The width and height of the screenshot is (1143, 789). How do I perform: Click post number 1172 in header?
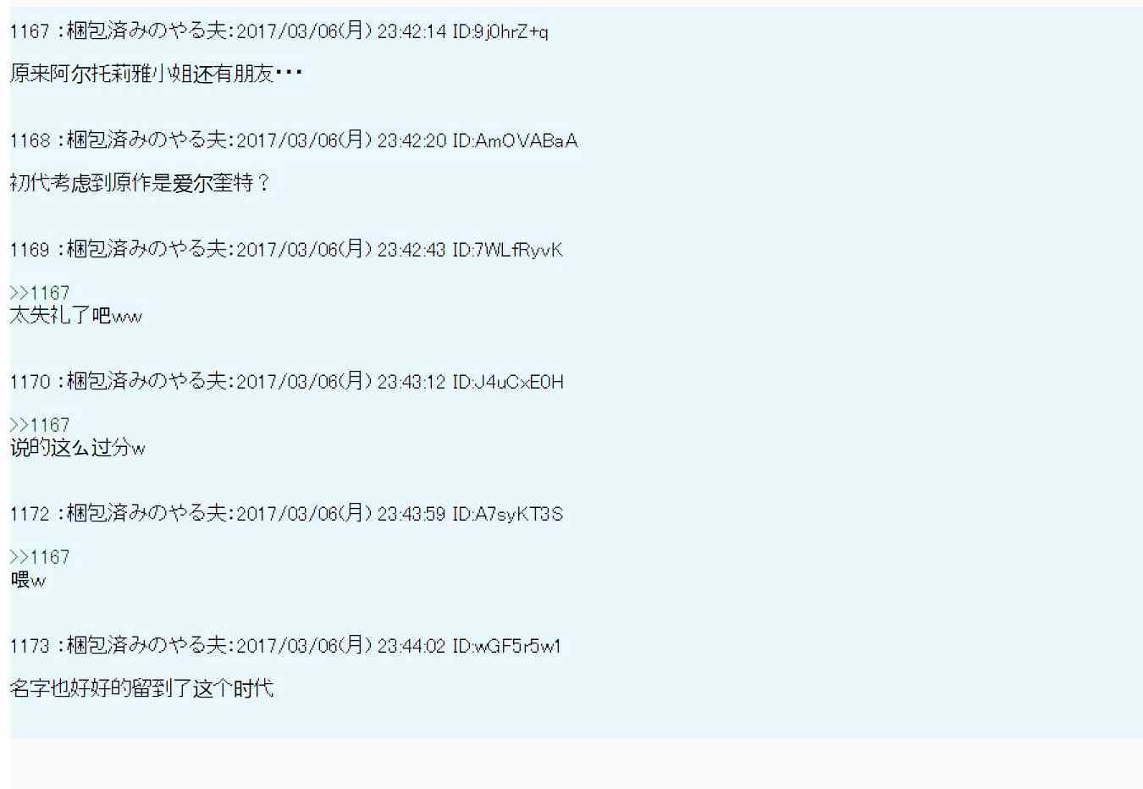[30, 515]
